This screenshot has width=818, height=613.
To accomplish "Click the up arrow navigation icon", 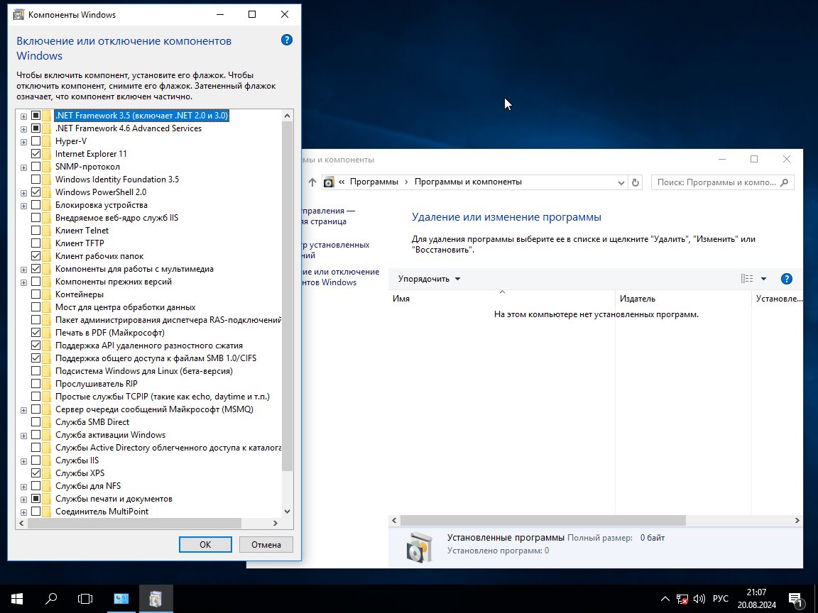I will (312, 182).
